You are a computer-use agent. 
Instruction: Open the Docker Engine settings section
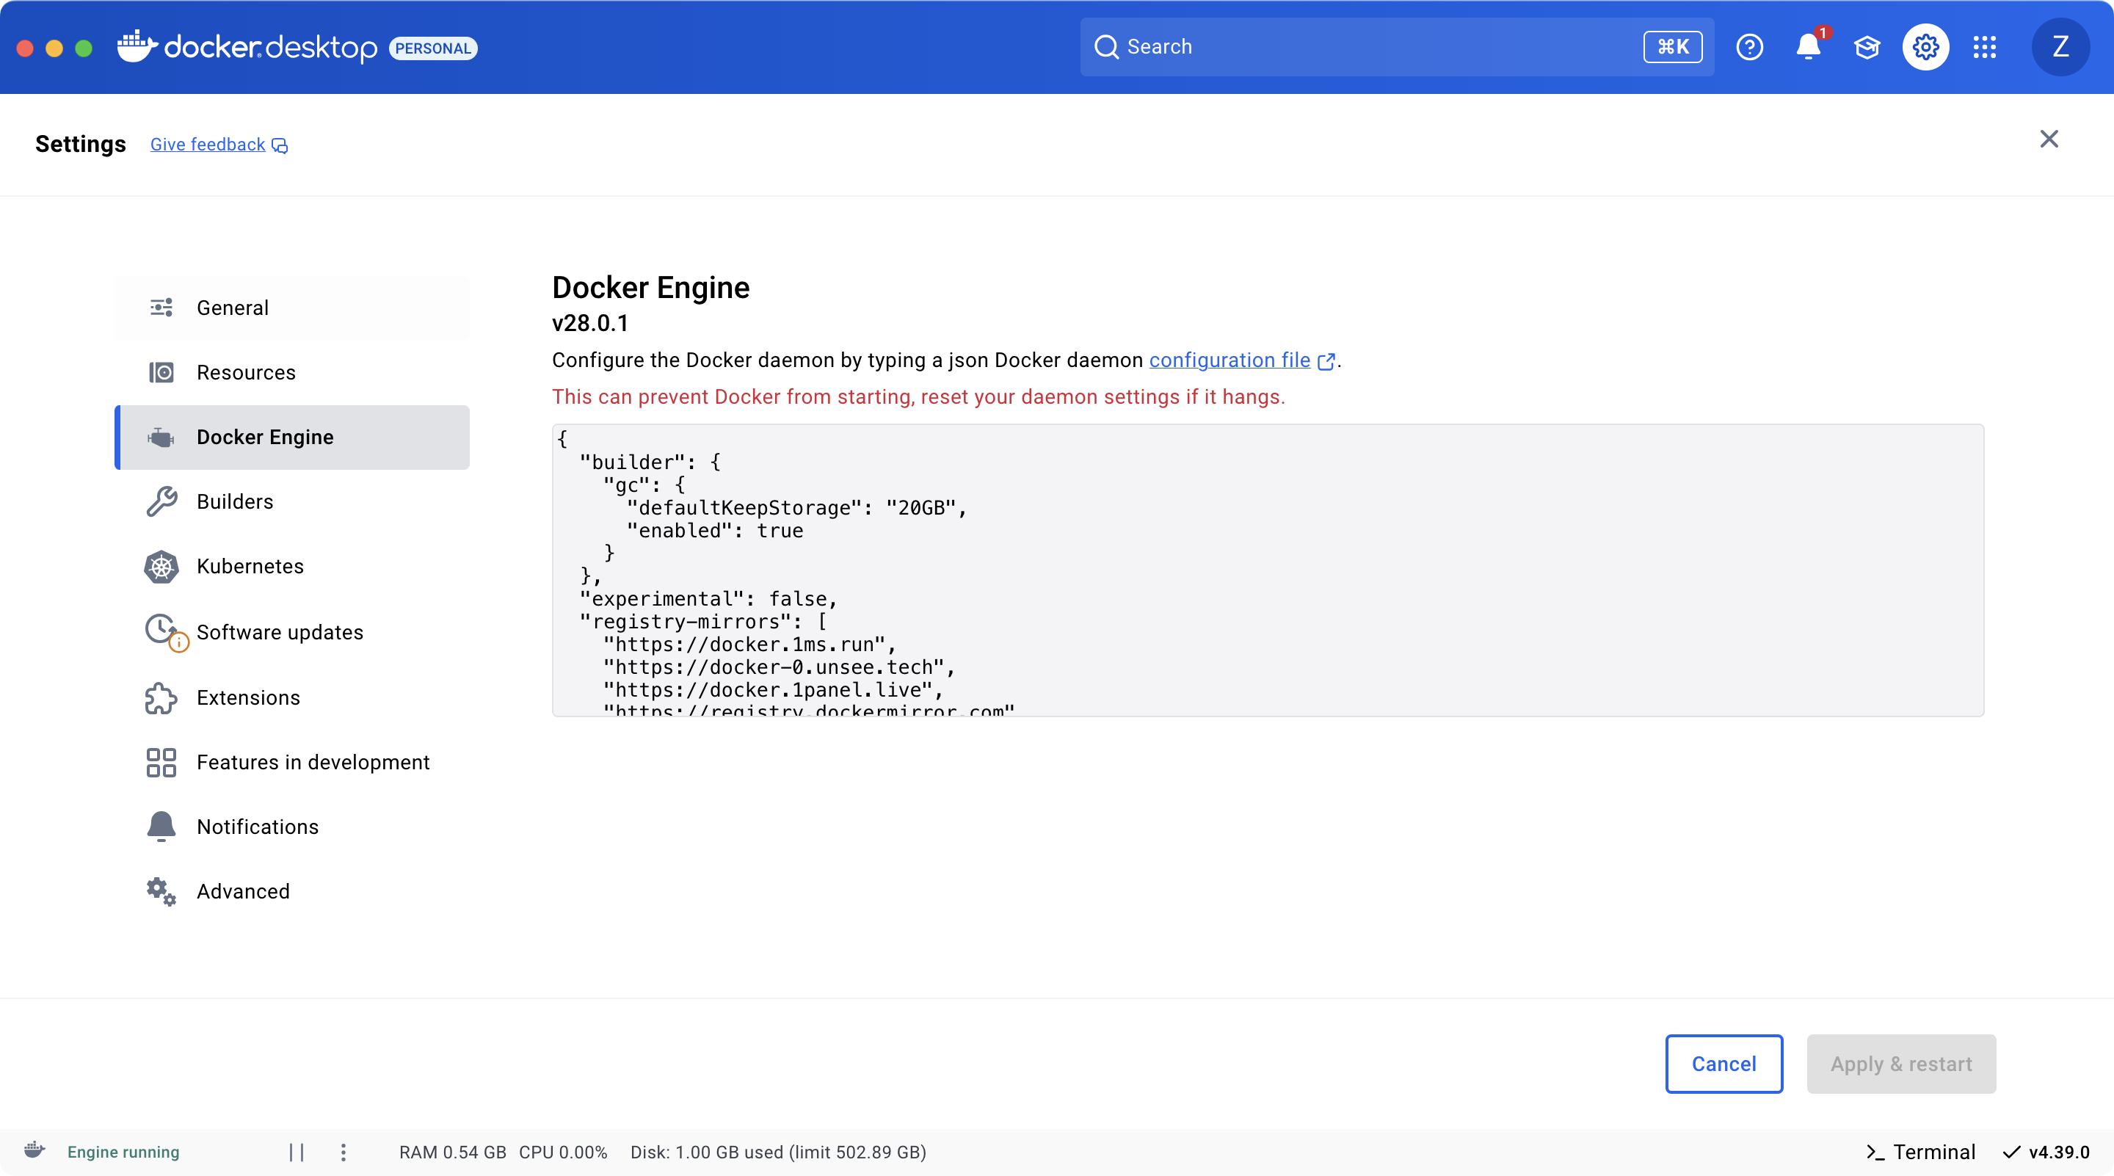point(265,438)
